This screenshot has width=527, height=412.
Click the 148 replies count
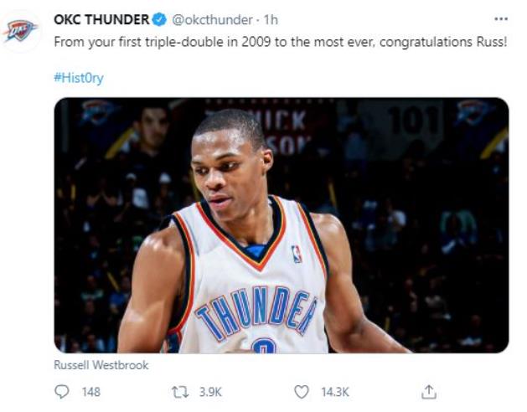pos(90,391)
